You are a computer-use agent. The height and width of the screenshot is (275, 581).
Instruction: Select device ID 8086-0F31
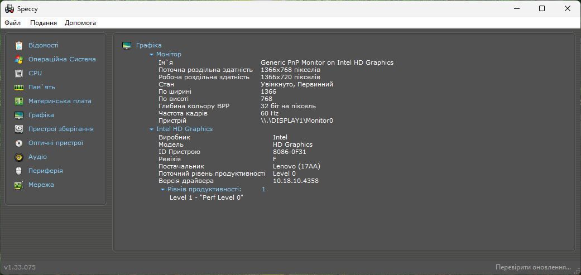pos(290,152)
